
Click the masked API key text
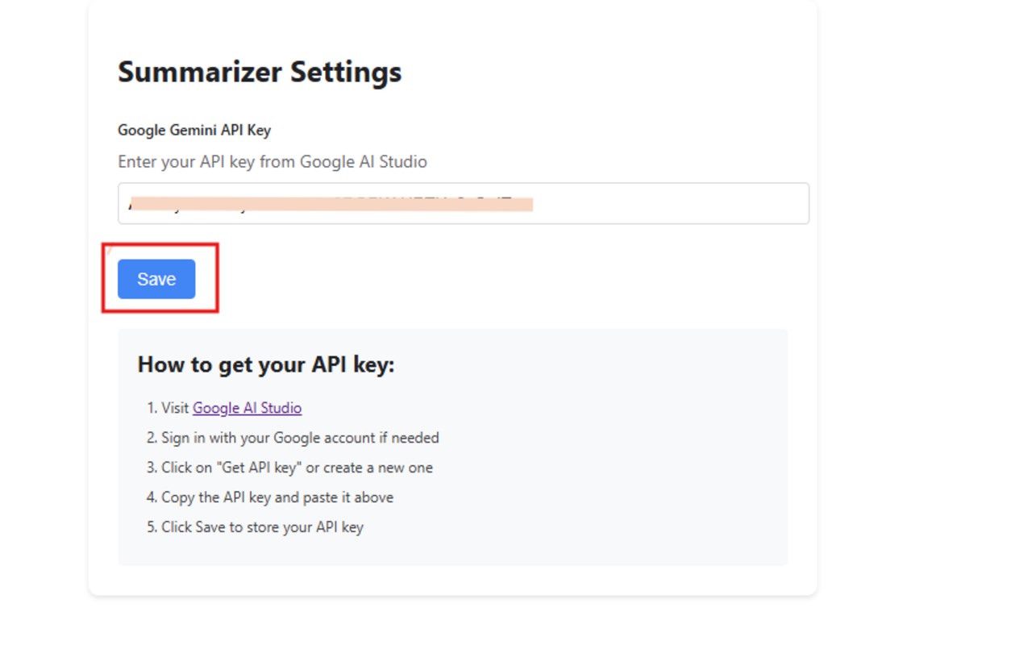tap(331, 203)
